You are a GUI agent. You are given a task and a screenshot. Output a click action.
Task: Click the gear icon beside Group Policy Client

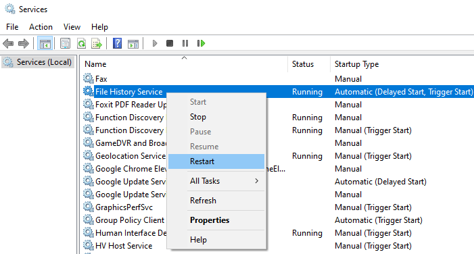pos(89,220)
